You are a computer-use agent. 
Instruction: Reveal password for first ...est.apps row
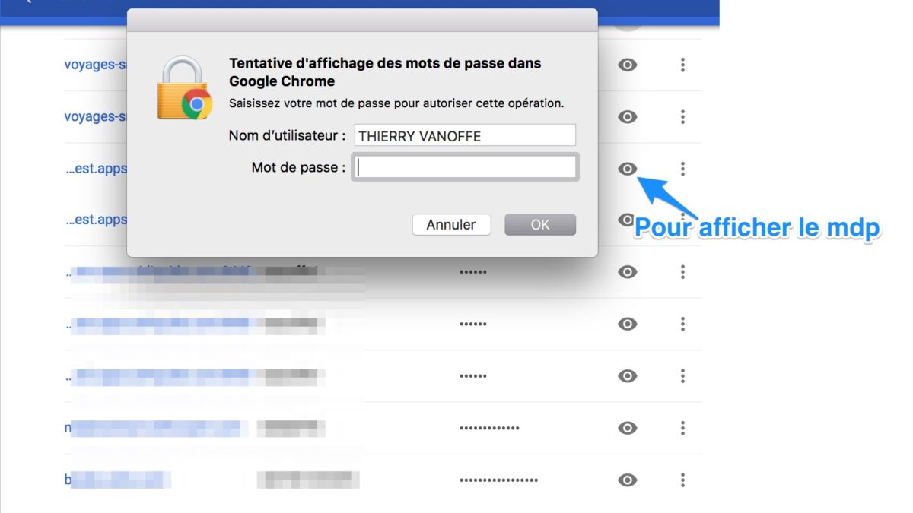pos(627,169)
